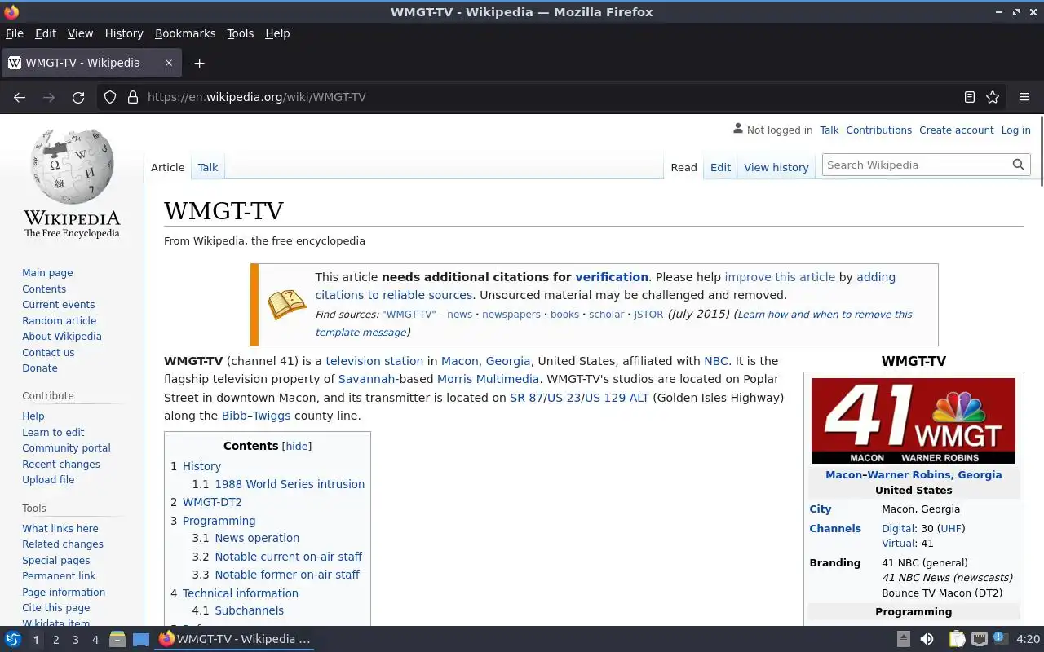Follow the NBC link in the intro
1044x652 pixels.
[715, 361]
